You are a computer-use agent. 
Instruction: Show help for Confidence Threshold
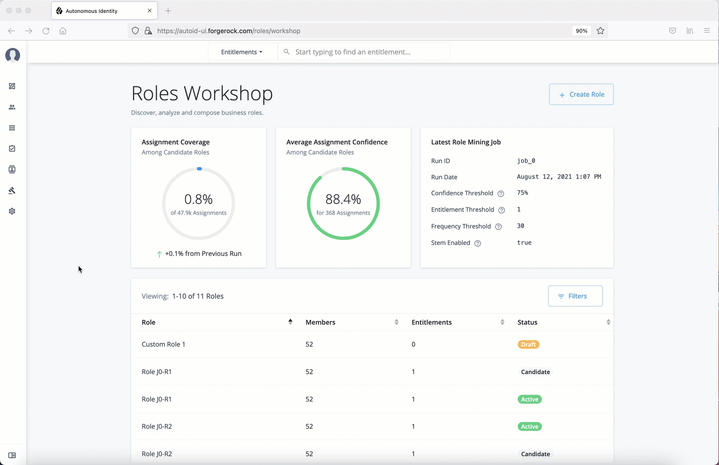point(501,193)
